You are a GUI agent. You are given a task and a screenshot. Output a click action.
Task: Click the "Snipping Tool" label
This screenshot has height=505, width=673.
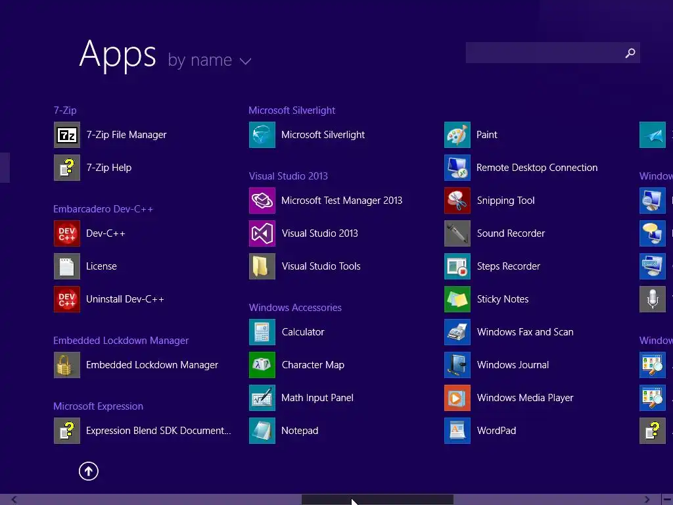(505, 201)
